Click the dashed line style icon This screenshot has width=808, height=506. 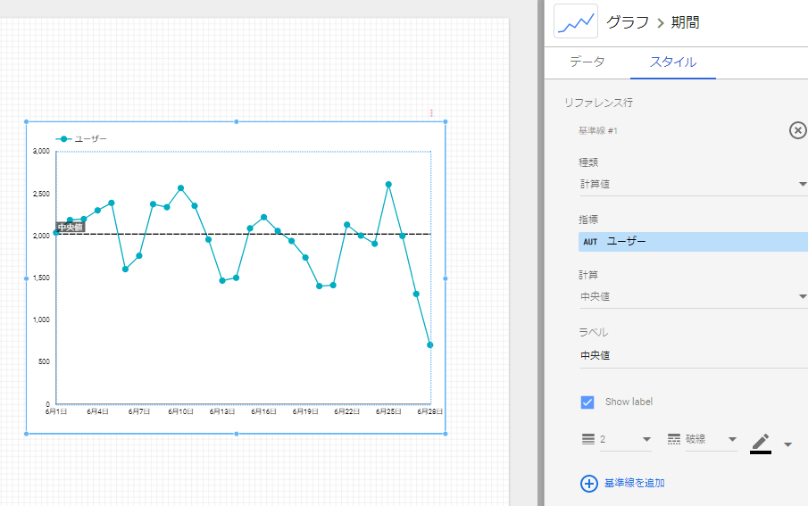pyautogui.click(x=674, y=440)
